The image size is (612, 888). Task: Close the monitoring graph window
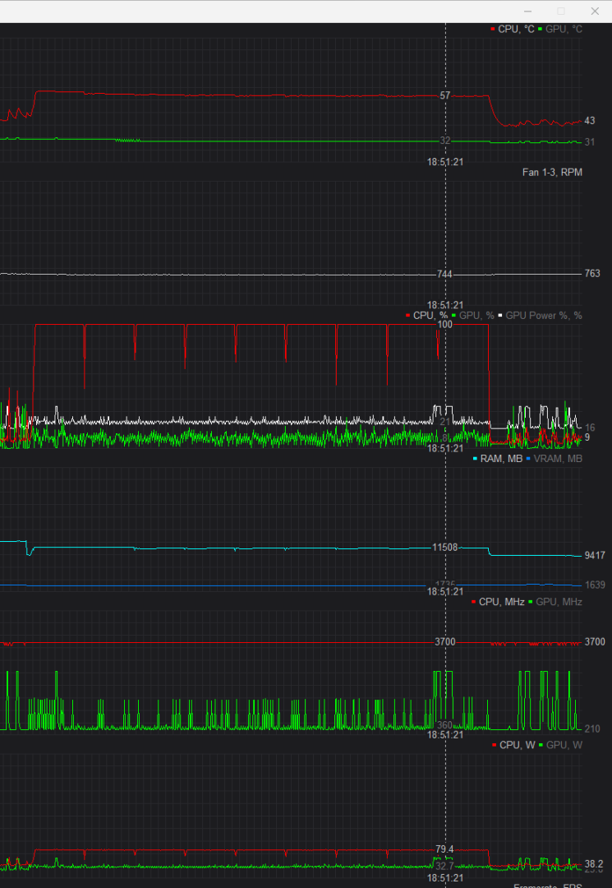point(595,12)
